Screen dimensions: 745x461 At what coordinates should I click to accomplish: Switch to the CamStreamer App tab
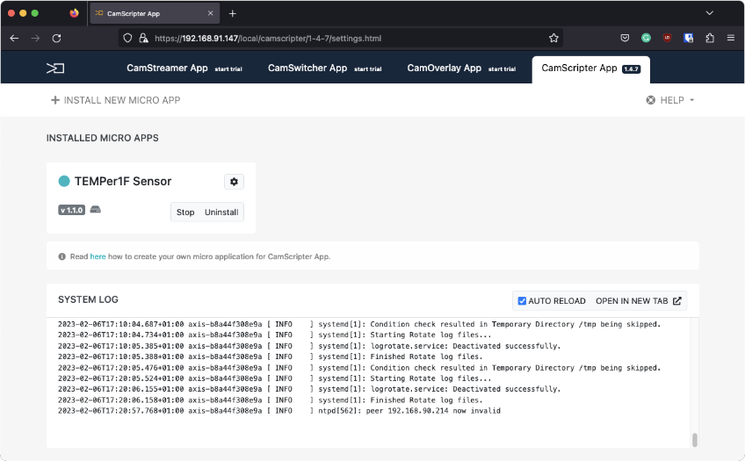pos(167,68)
